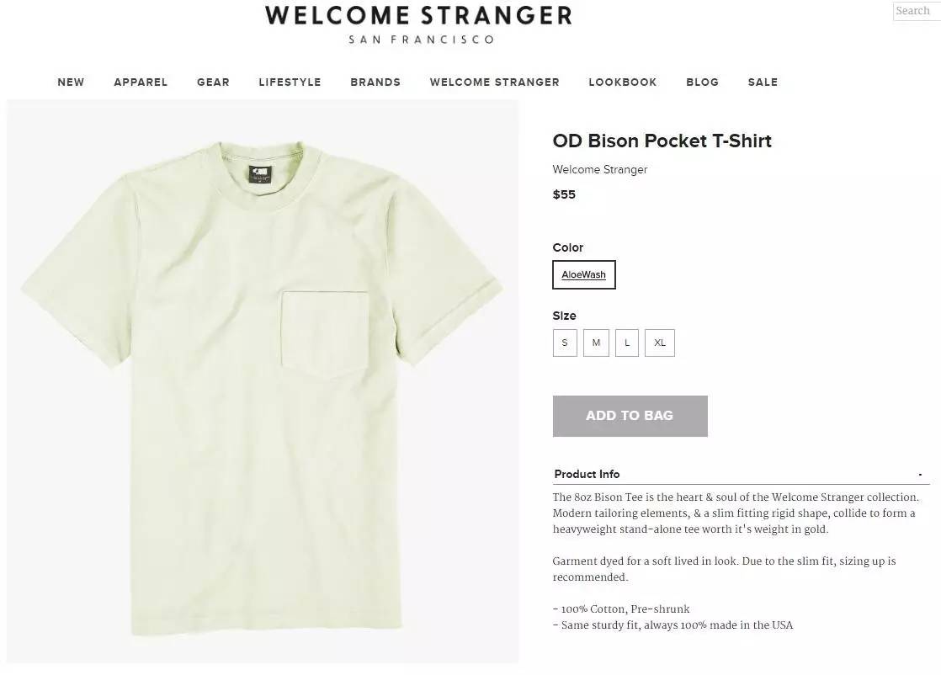Choose size XL
The width and height of the screenshot is (941, 675).
(660, 343)
